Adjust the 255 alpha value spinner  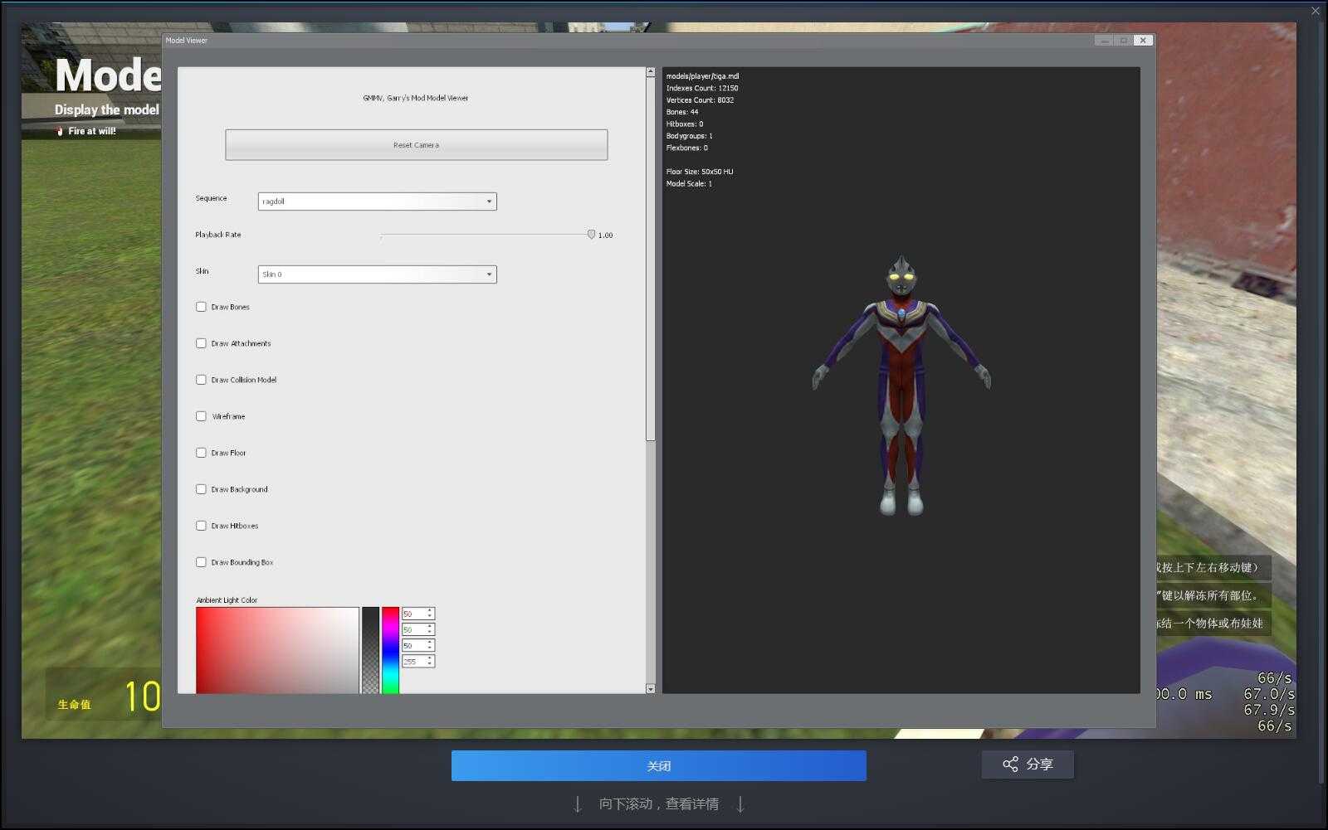tap(430, 661)
